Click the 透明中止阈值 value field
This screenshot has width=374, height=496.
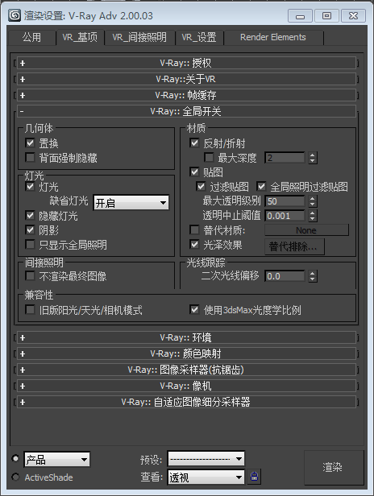coord(285,216)
